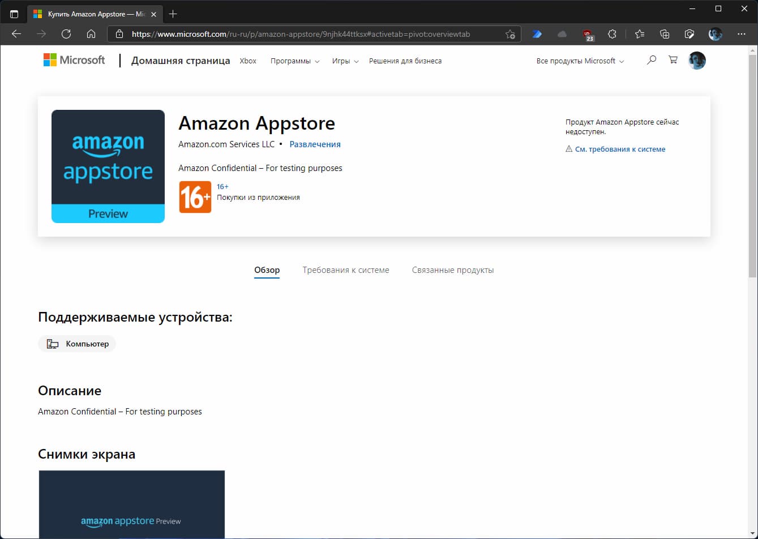Expand the Игры dropdown menu
Image resolution: width=758 pixels, height=539 pixels.
coord(345,61)
